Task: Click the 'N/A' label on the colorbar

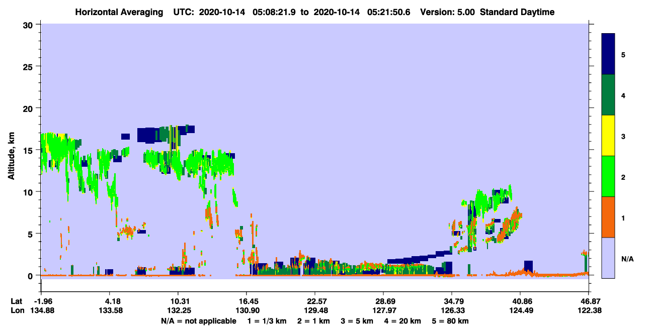Action: click(627, 259)
